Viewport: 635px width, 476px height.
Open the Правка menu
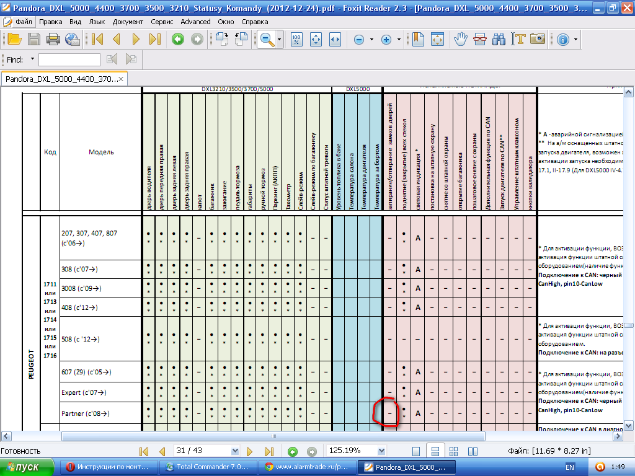(51, 22)
